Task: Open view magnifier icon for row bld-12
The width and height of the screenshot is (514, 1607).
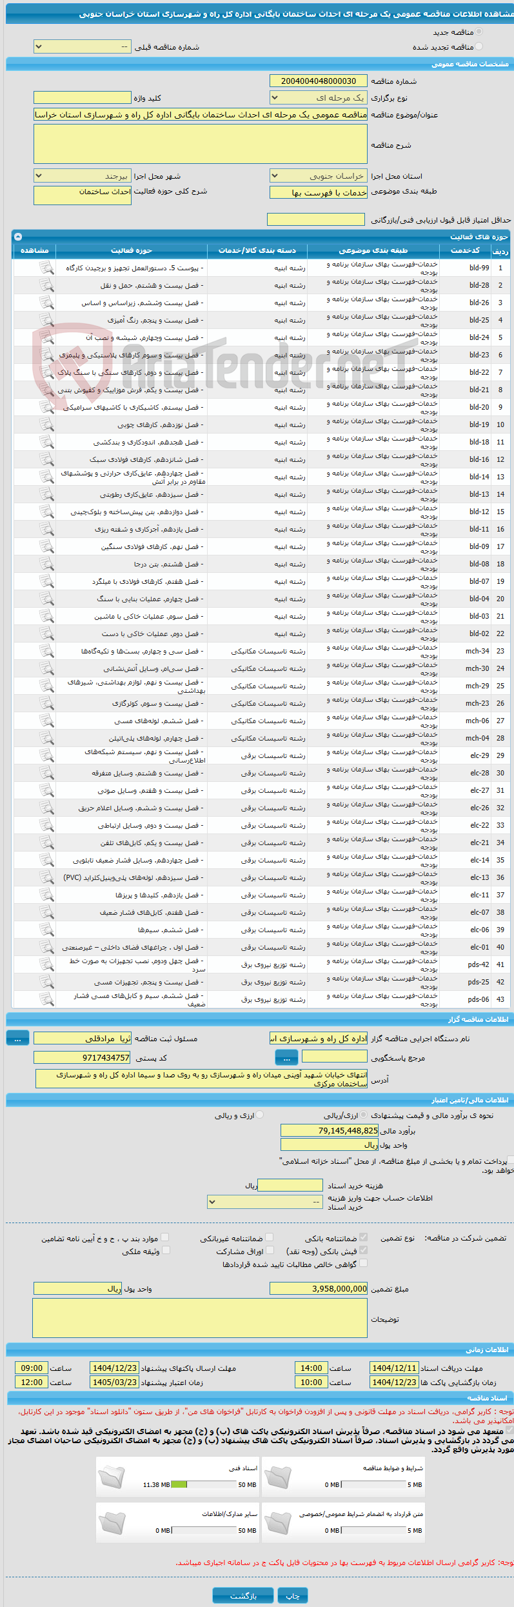Action: click(46, 512)
